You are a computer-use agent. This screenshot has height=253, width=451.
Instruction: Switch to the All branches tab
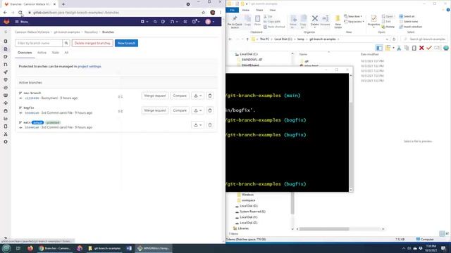(66, 53)
